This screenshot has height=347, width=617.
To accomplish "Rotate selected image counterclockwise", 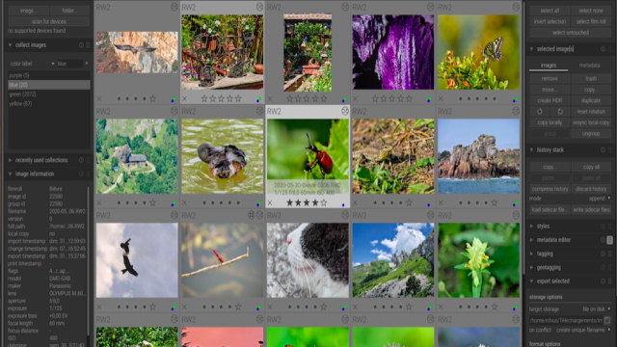I will (x=540, y=112).
